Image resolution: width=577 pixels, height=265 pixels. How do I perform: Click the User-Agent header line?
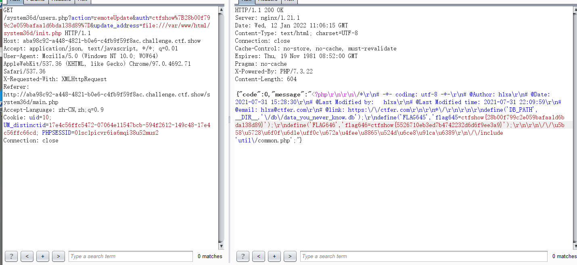click(81, 56)
